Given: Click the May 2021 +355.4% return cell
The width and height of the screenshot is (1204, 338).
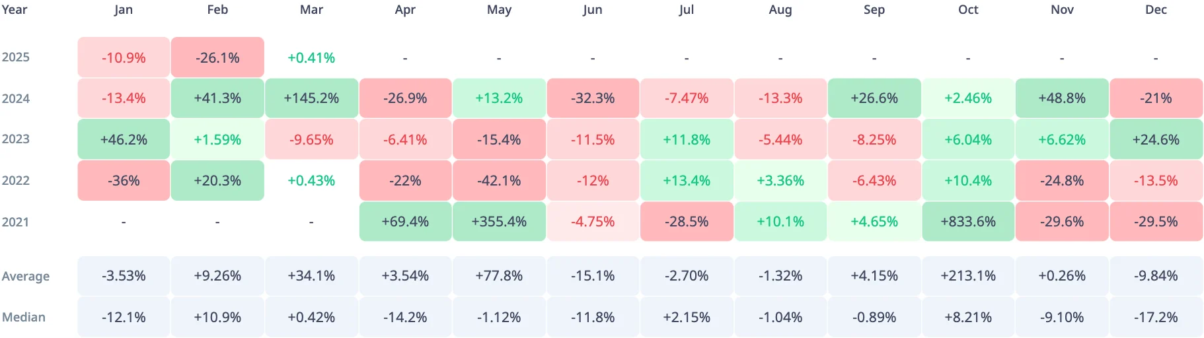Looking at the screenshot, I should point(499,222).
